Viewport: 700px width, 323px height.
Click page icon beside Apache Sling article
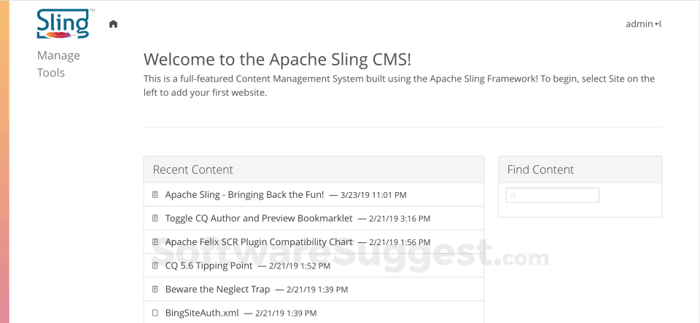click(155, 194)
